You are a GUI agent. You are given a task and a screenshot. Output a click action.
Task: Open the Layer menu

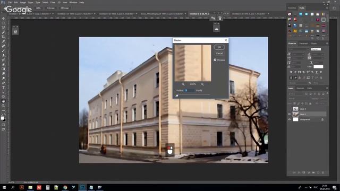(x=31, y=2)
